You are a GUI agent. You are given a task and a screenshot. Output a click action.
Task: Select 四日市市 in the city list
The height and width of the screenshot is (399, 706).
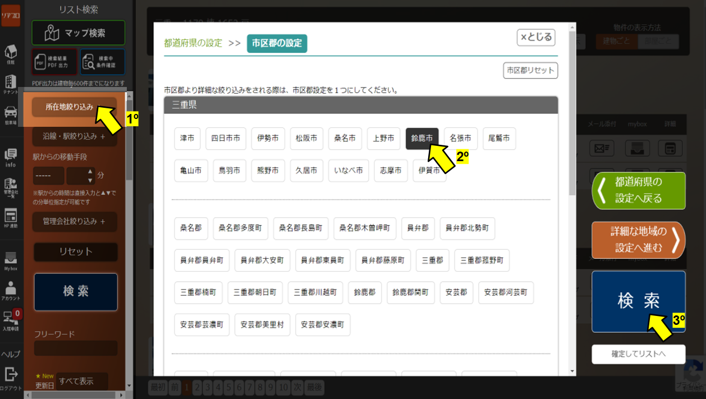click(226, 139)
